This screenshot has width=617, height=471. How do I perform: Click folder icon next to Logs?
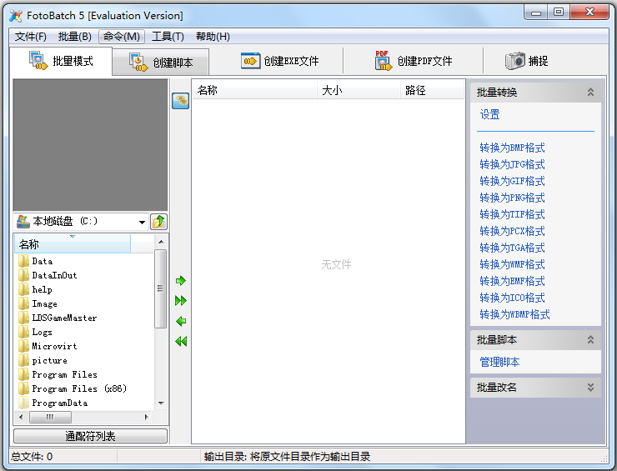coord(23,332)
